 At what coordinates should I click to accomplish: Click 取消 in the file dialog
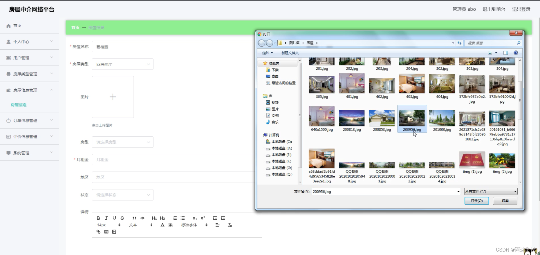(x=505, y=201)
